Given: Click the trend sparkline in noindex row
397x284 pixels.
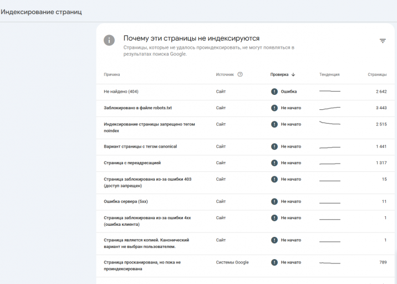Looking at the screenshot, I should [x=330, y=123].
